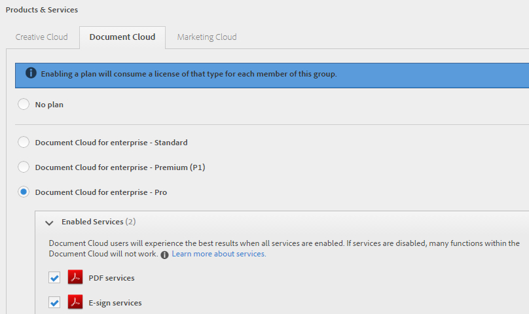Screen dimensions: 529x314
Task: Click the Products & Services heading
Action: (x=42, y=10)
